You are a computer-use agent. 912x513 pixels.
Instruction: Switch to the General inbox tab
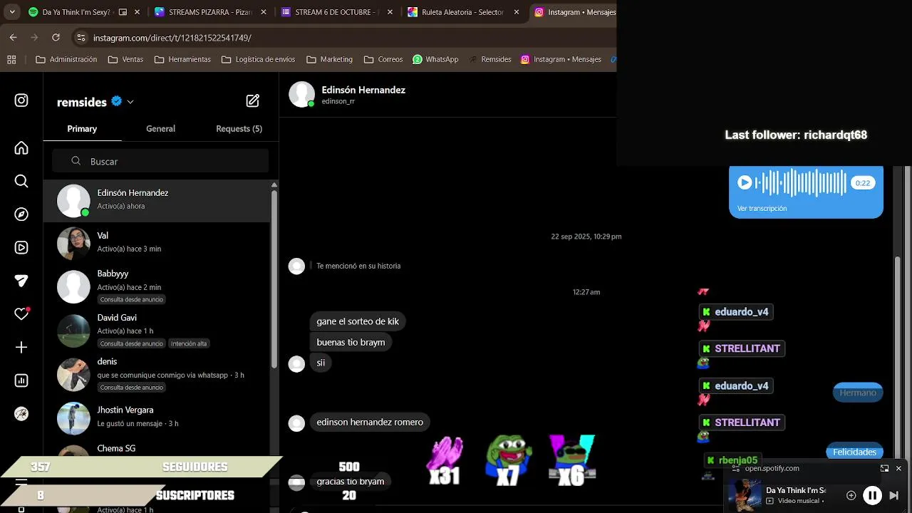160,129
